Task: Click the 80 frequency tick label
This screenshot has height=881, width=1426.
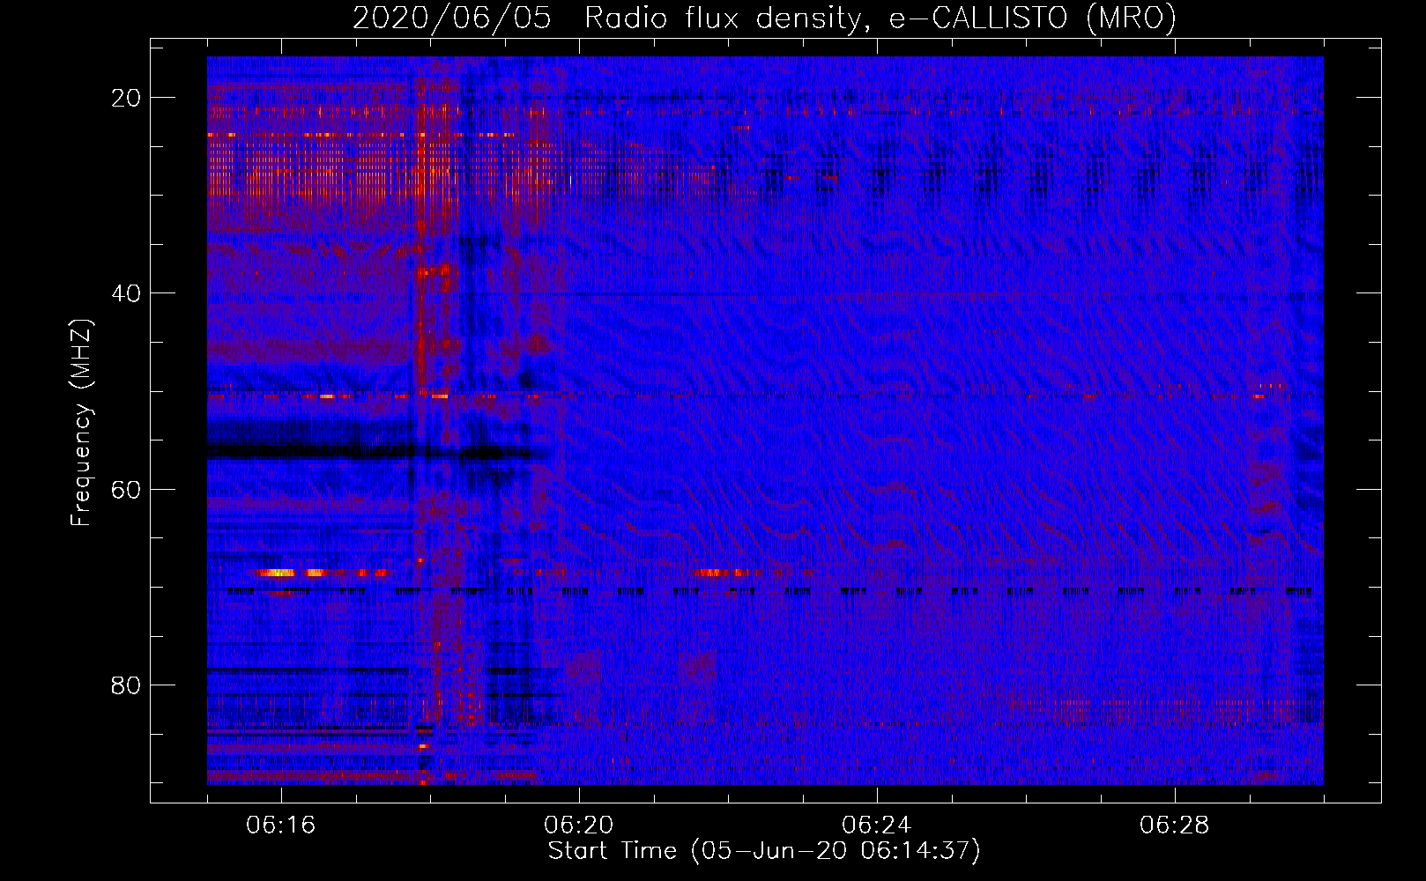Action: tap(127, 685)
